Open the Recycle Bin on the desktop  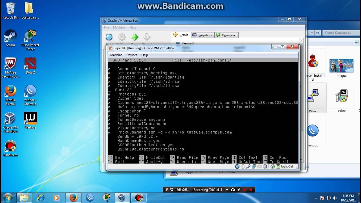coord(10,11)
